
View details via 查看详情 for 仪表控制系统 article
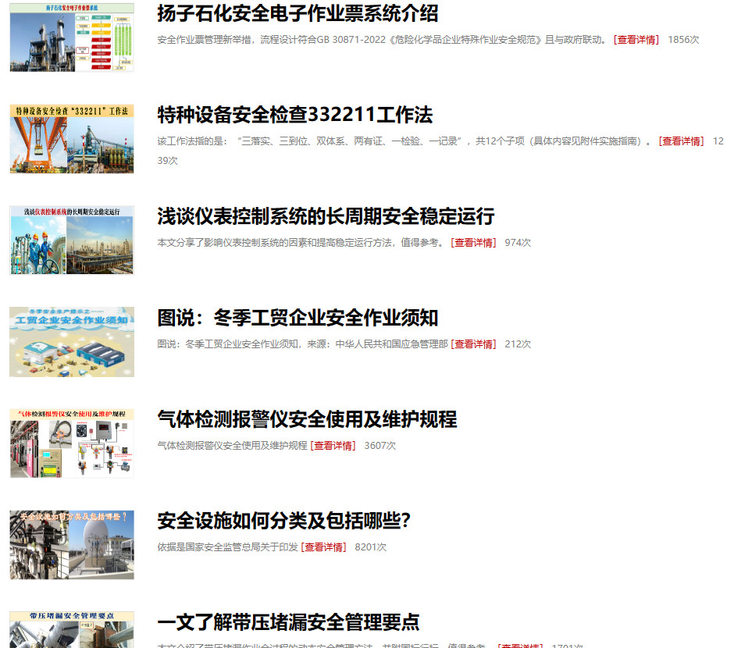pyautogui.click(x=473, y=243)
